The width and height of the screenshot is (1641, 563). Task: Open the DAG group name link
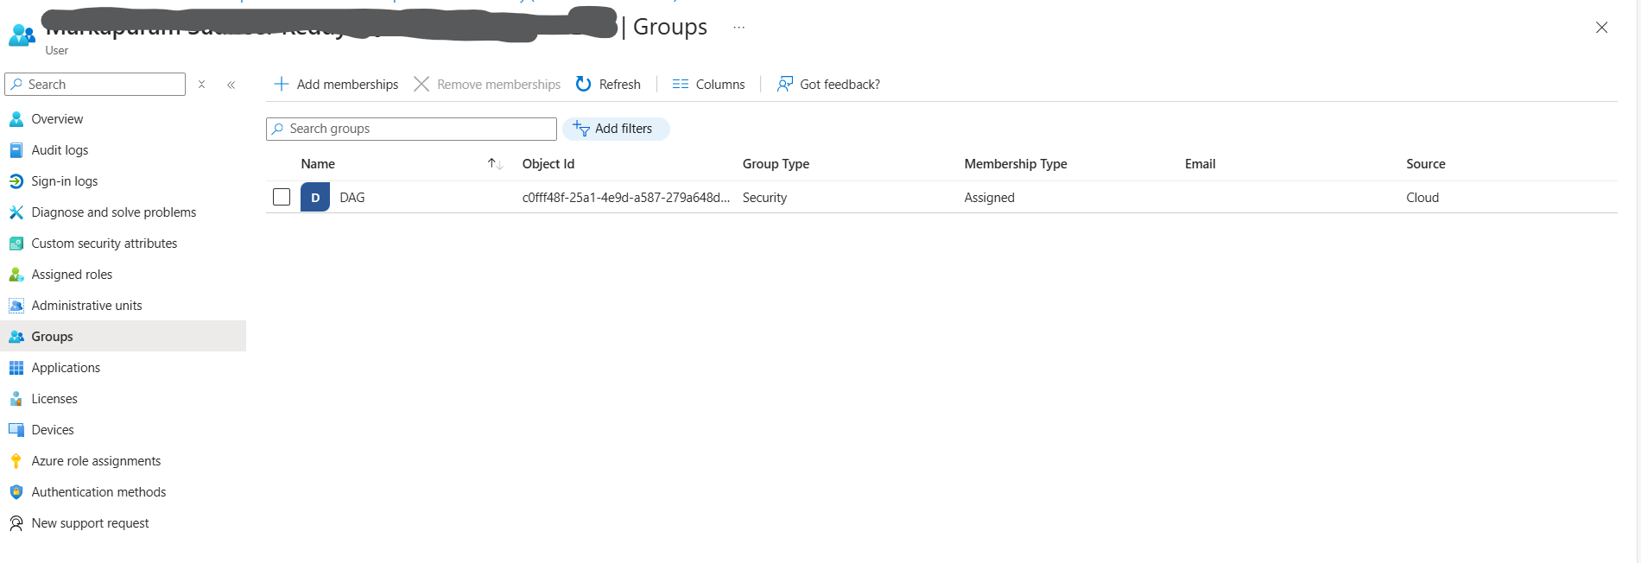point(352,198)
